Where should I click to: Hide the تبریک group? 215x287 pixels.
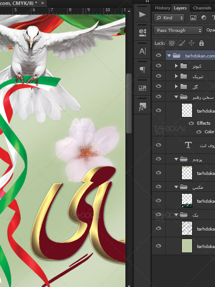(x=159, y=76)
